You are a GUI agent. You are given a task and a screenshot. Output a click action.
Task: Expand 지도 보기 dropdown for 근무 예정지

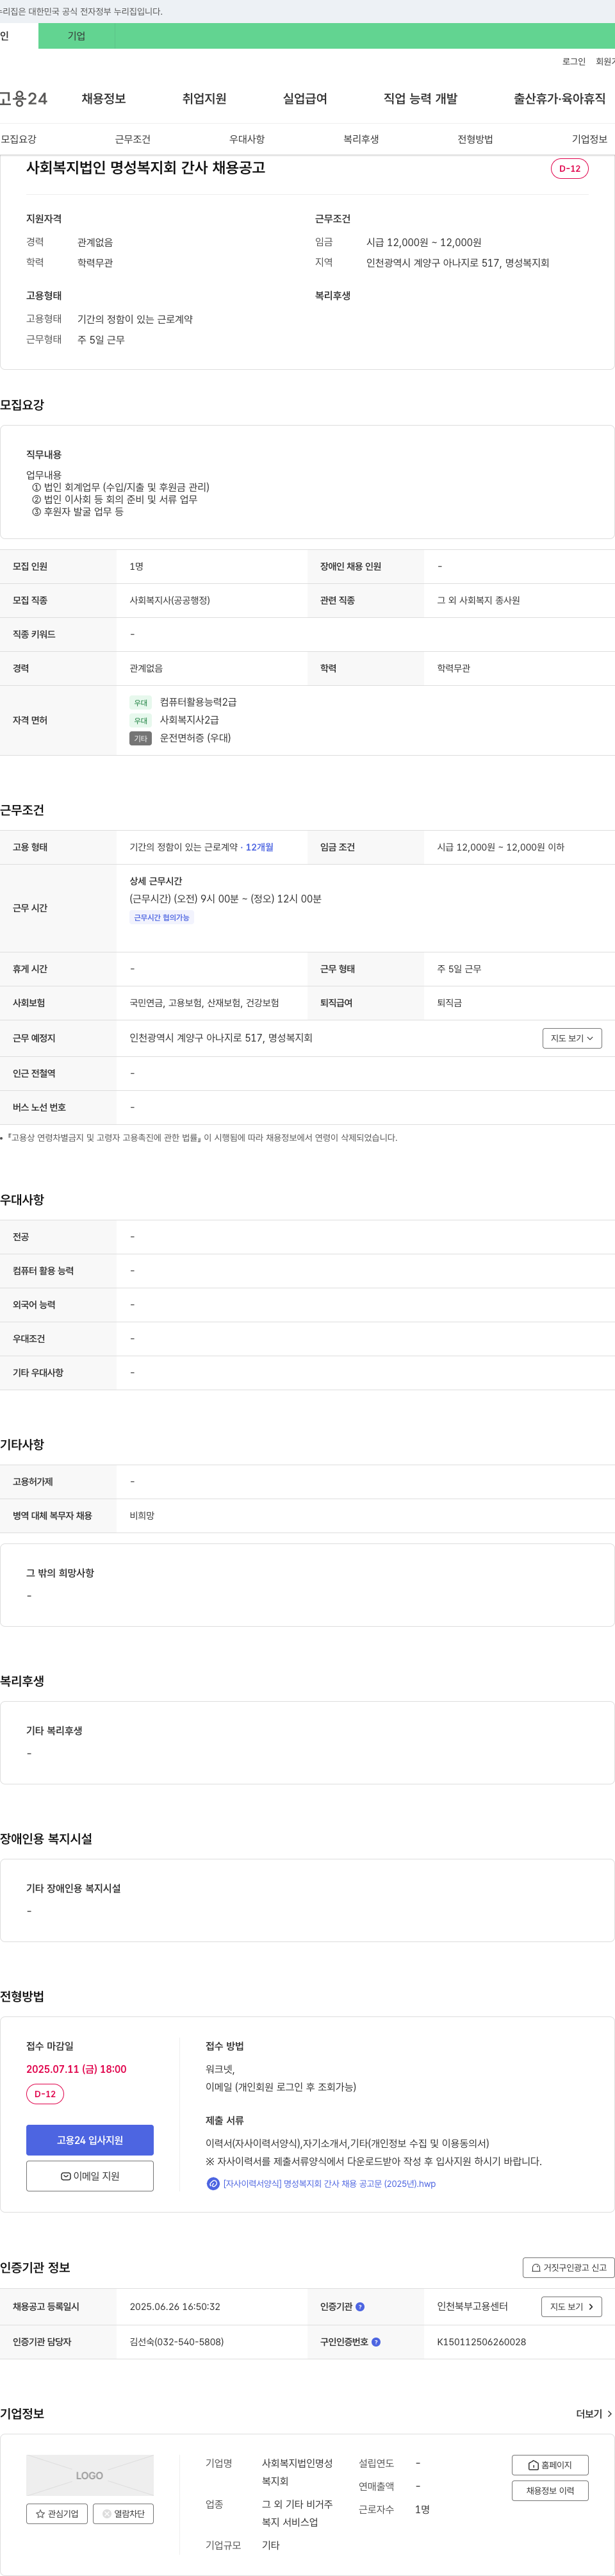pos(572,1038)
